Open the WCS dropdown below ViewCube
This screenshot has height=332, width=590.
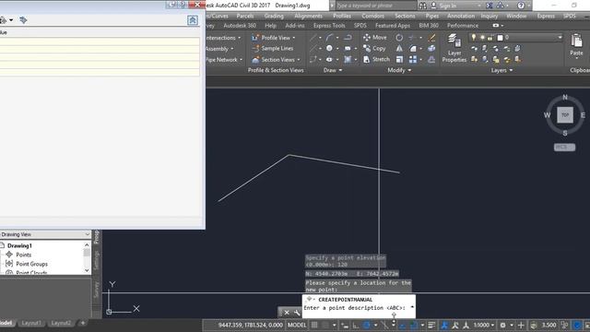point(564,148)
